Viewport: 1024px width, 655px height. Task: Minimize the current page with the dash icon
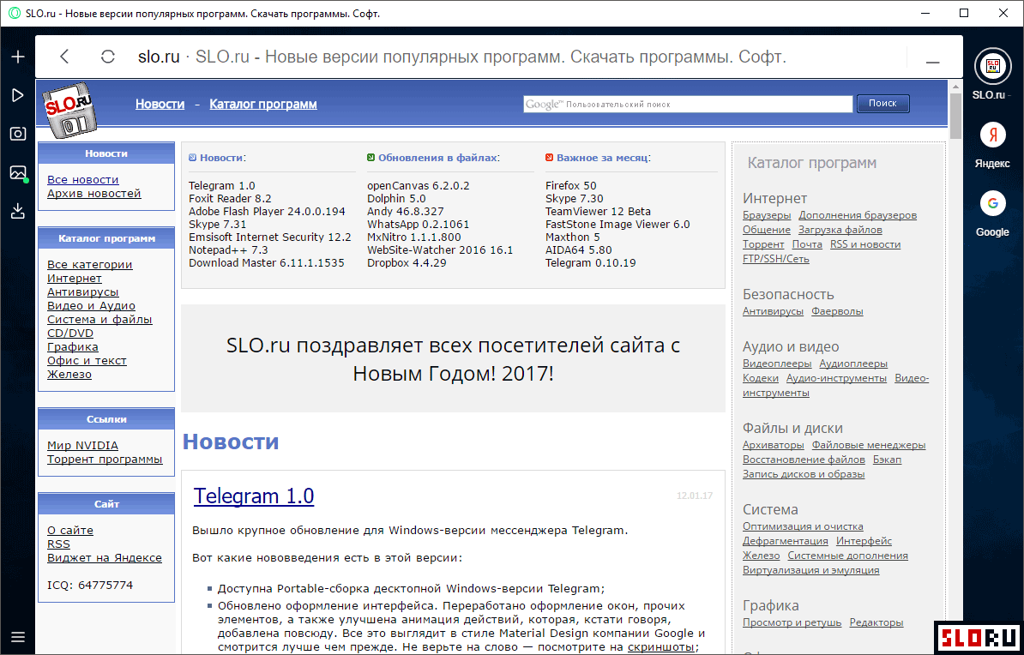click(932, 63)
